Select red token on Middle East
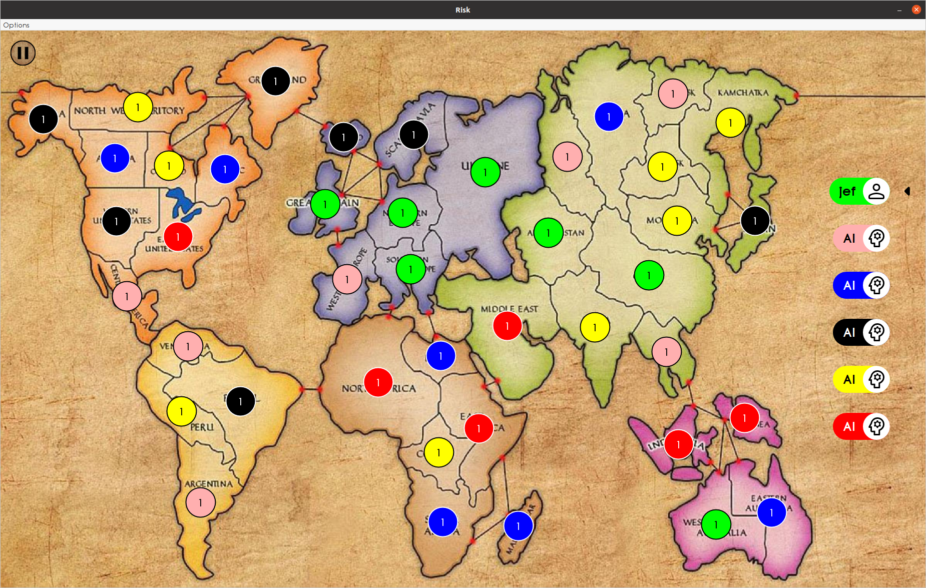Image resolution: width=926 pixels, height=588 pixels. coord(507,326)
